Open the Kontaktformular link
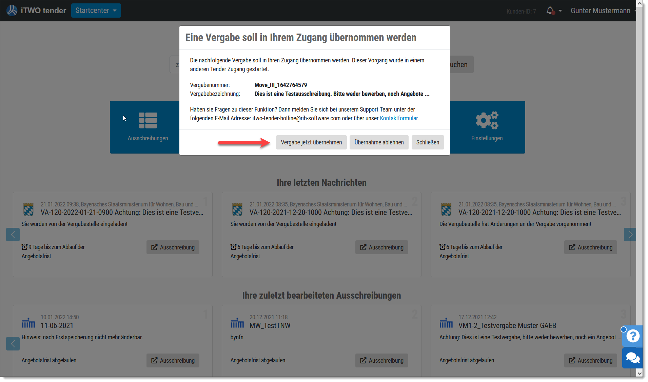Image resolution: width=648 pixels, height=382 pixels. pyautogui.click(x=398, y=118)
